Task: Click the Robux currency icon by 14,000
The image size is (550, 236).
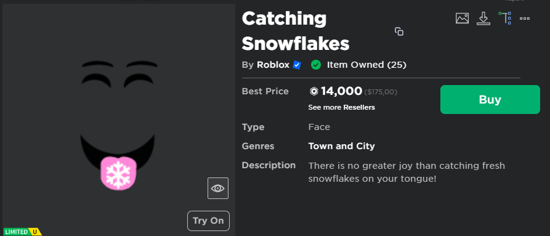Action: (313, 92)
